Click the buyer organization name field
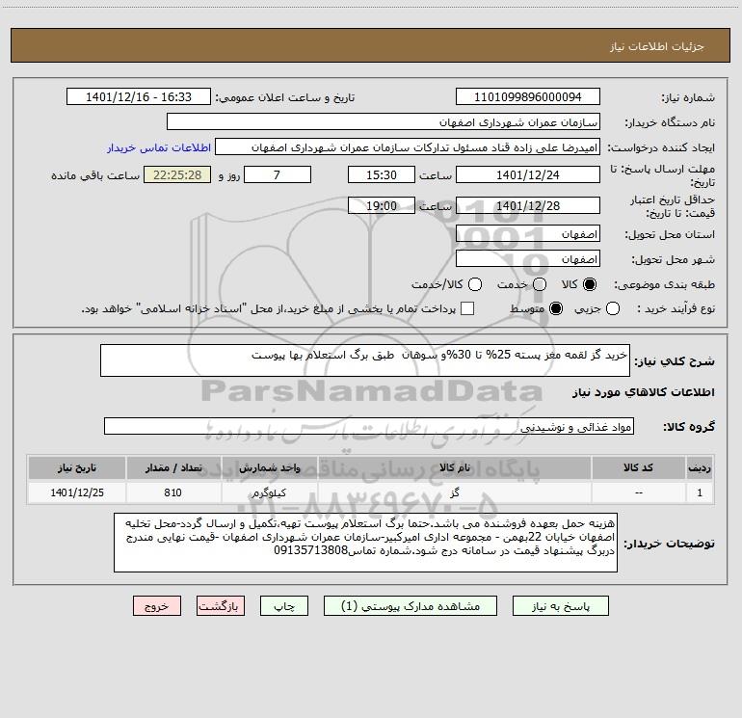The width and height of the screenshot is (742, 718). pos(384,121)
